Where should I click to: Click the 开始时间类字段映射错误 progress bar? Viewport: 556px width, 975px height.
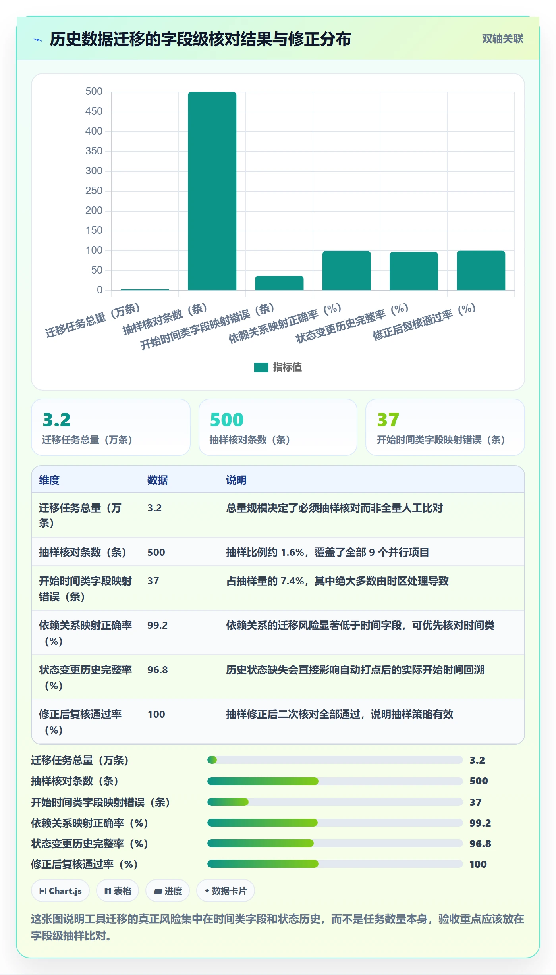click(335, 802)
